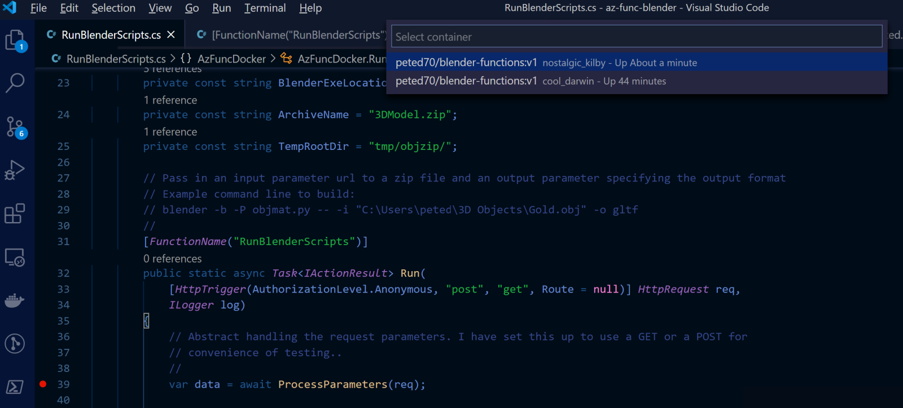The height and width of the screenshot is (408, 903).
Task: Click the opening brace on line 35
Action: click(146, 321)
